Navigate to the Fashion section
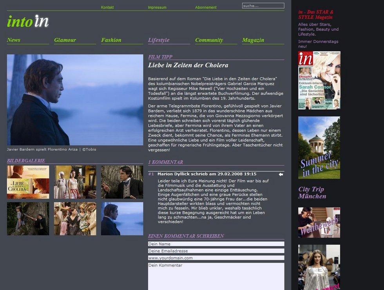 [111, 40]
